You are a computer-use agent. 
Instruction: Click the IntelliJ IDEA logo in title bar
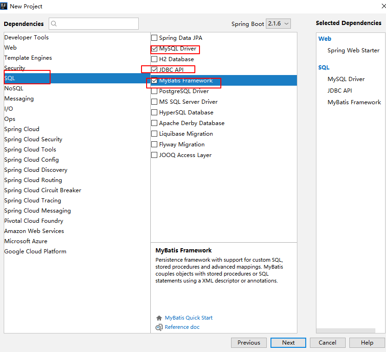pyautogui.click(x=4, y=6)
